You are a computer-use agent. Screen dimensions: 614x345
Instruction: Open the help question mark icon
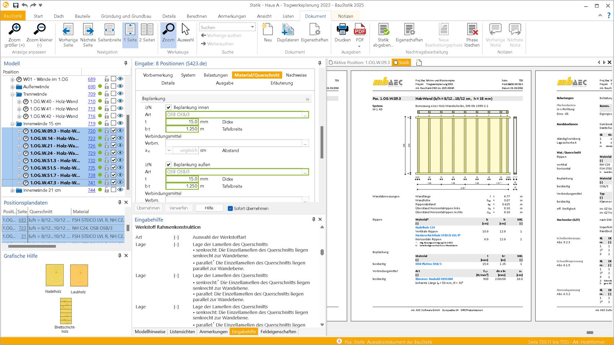tap(609, 16)
